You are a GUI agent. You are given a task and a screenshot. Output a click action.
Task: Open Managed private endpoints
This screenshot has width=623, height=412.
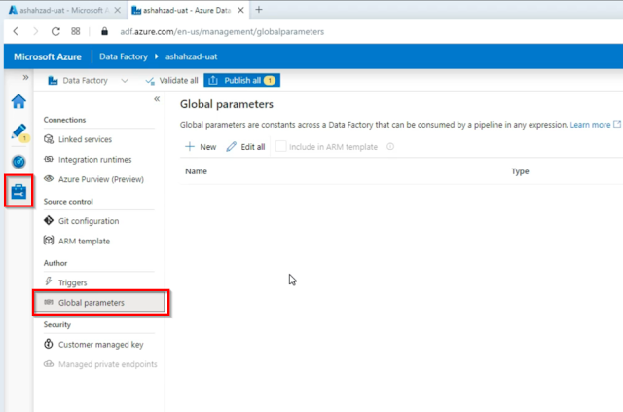tap(108, 364)
